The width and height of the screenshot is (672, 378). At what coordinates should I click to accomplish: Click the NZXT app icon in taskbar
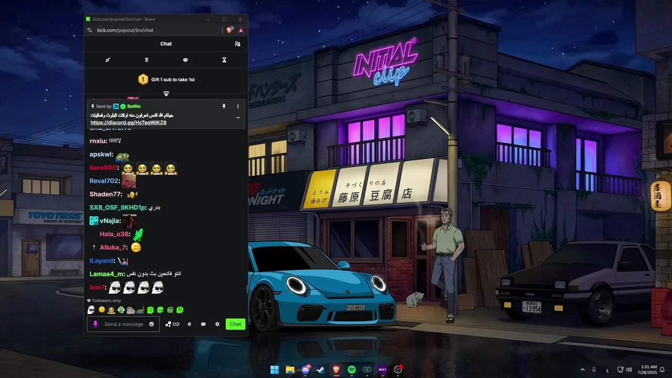[382, 370]
